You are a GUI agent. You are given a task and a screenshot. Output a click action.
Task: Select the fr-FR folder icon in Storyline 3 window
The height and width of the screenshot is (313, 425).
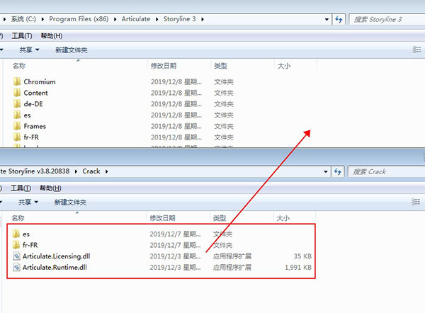17,137
